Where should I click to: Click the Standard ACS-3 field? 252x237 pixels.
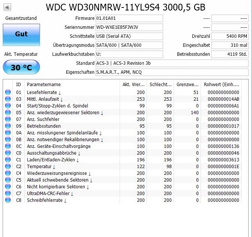172,63
